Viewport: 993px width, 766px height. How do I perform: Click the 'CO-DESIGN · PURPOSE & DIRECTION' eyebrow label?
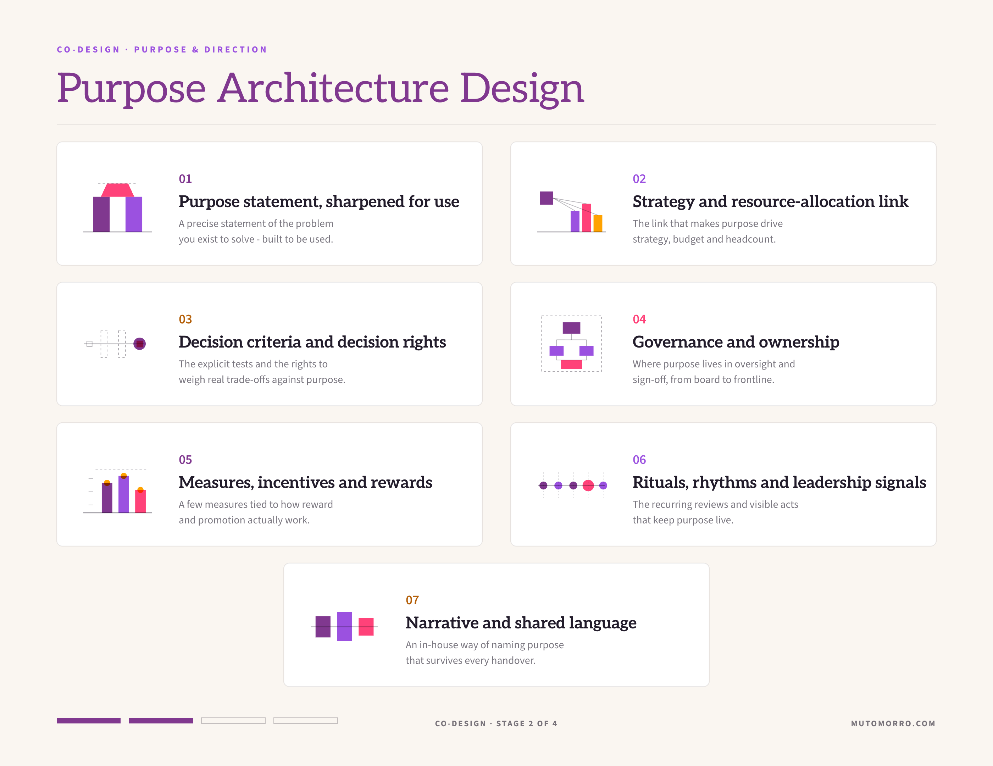point(162,50)
